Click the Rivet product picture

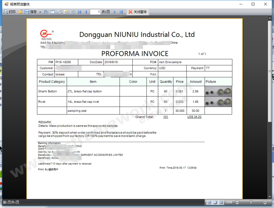pyautogui.click(x=218, y=102)
